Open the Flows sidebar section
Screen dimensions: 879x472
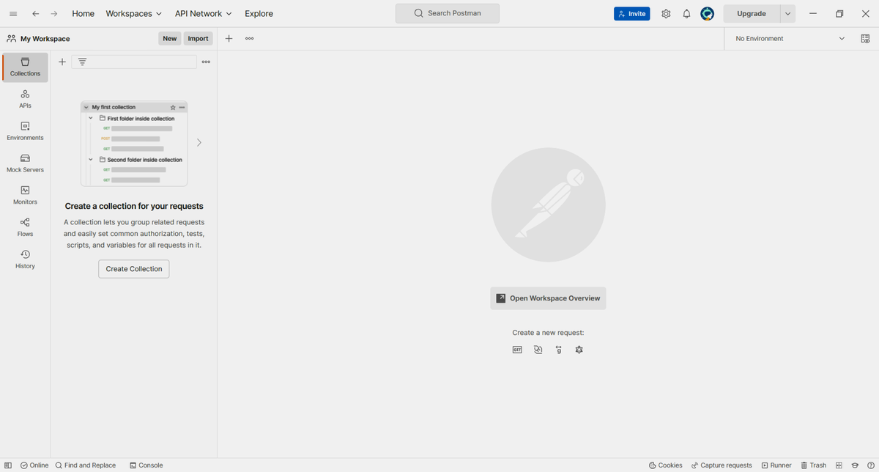[x=25, y=227]
